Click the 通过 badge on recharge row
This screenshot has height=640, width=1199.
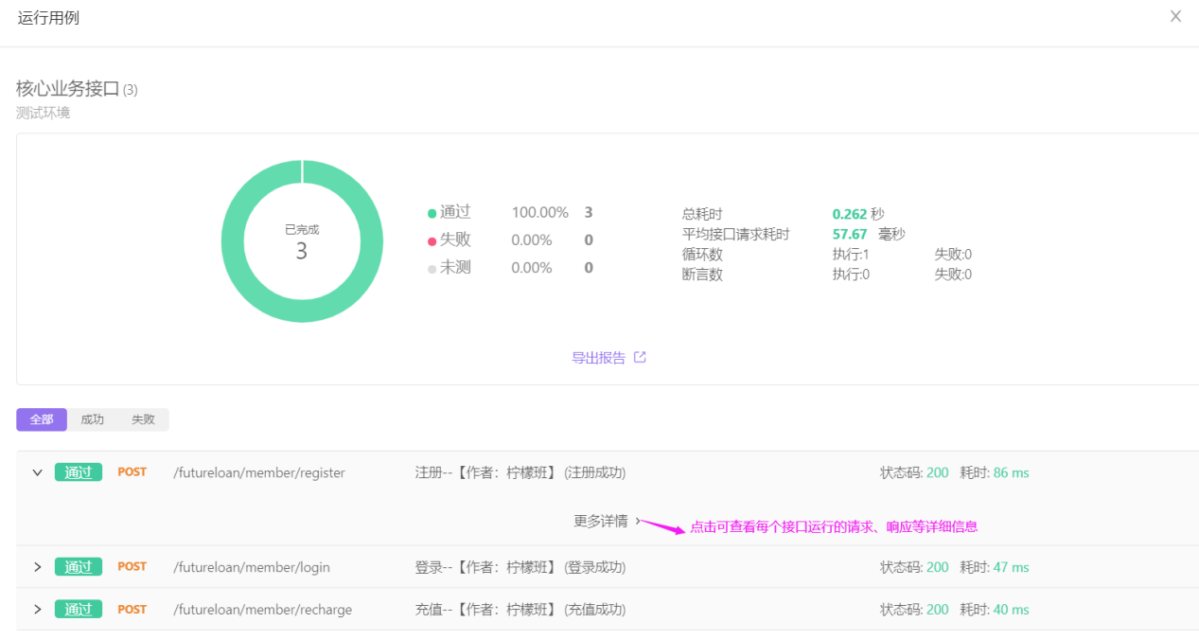[79, 610]
